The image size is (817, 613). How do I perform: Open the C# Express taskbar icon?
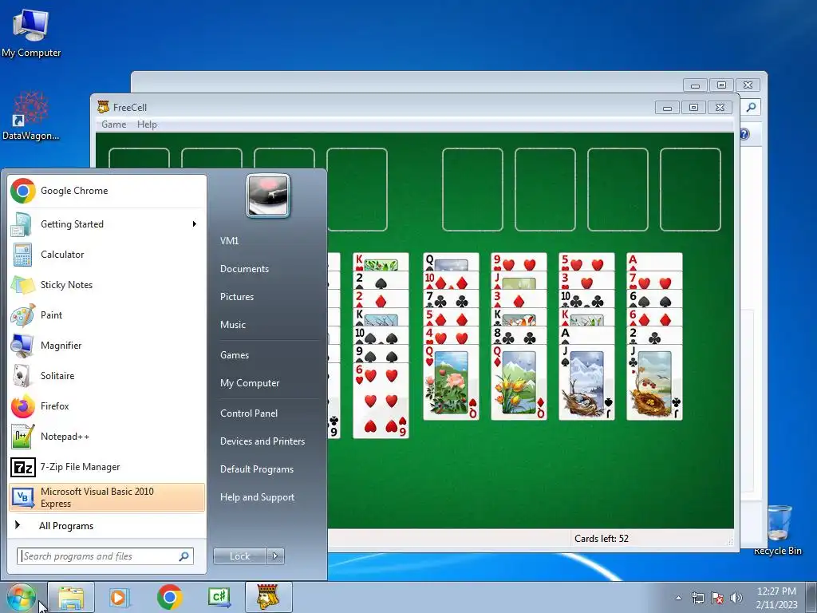(x=219, y=597)
